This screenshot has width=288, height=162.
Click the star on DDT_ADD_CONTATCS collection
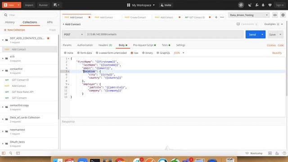tap(48, 38)
